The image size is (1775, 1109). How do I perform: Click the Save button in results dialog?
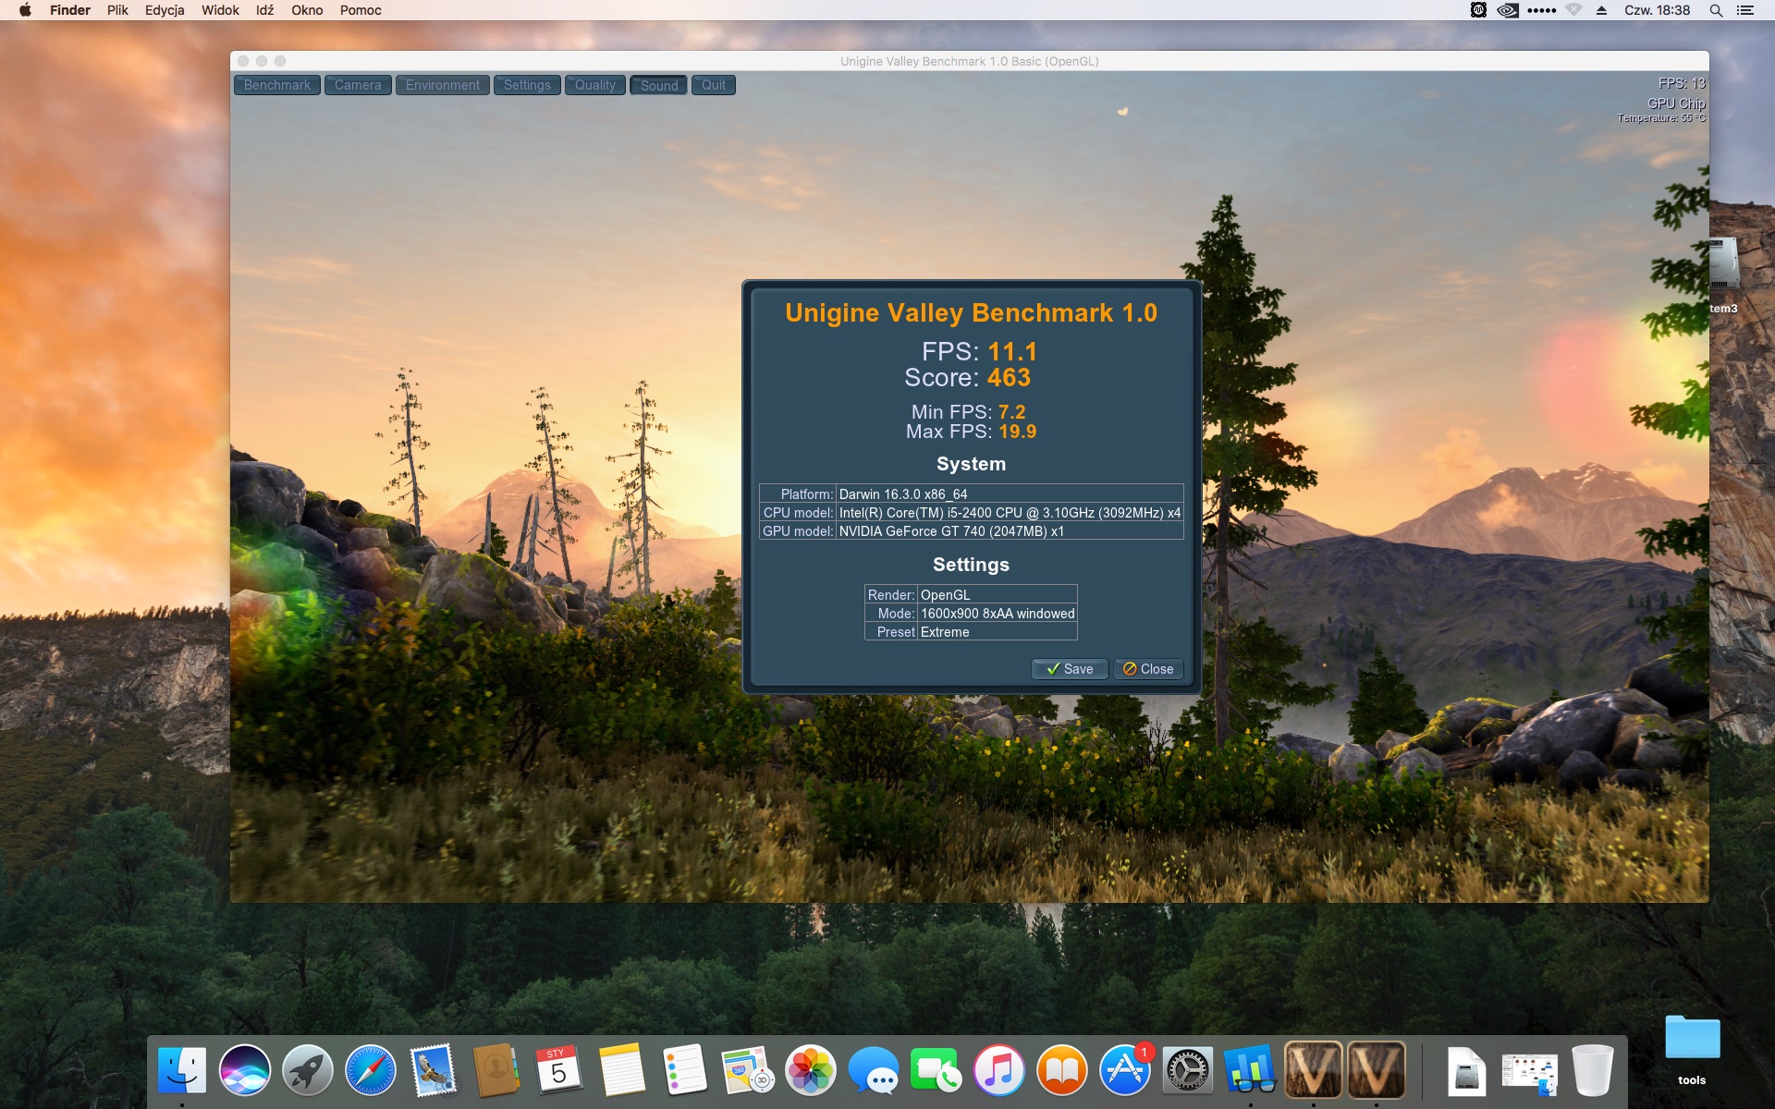(1070, 669)
